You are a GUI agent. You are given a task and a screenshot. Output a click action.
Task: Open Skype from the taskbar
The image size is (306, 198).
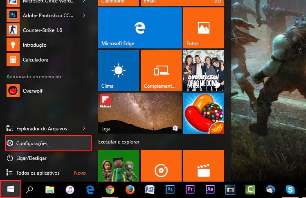[x=290, y=189]
